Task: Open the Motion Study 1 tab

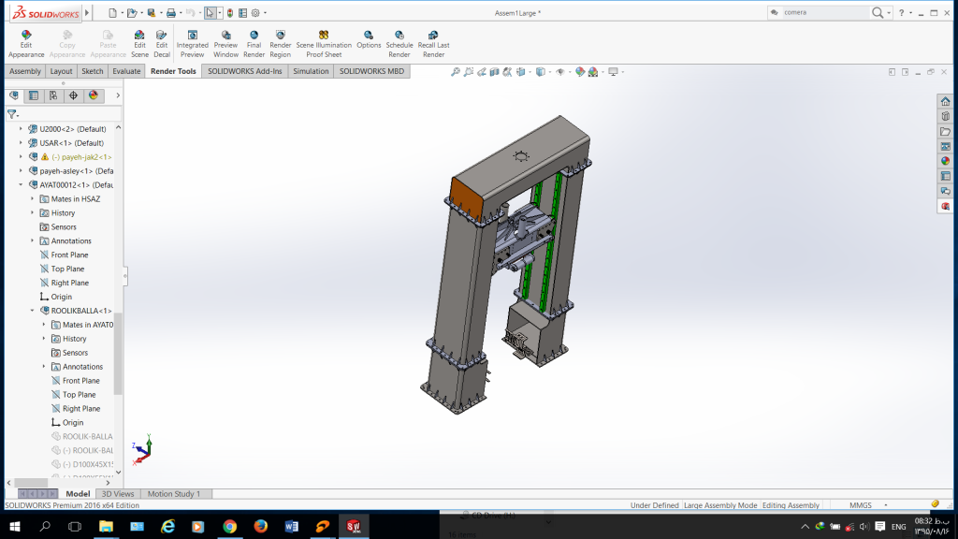Action: 173,494
